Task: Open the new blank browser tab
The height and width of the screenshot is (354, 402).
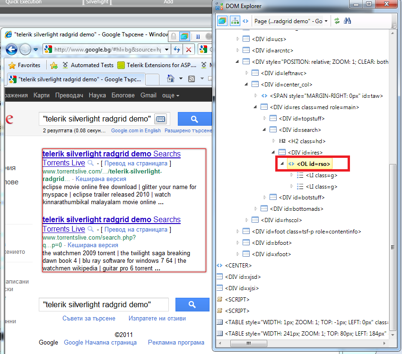Action: coord(152,79)
